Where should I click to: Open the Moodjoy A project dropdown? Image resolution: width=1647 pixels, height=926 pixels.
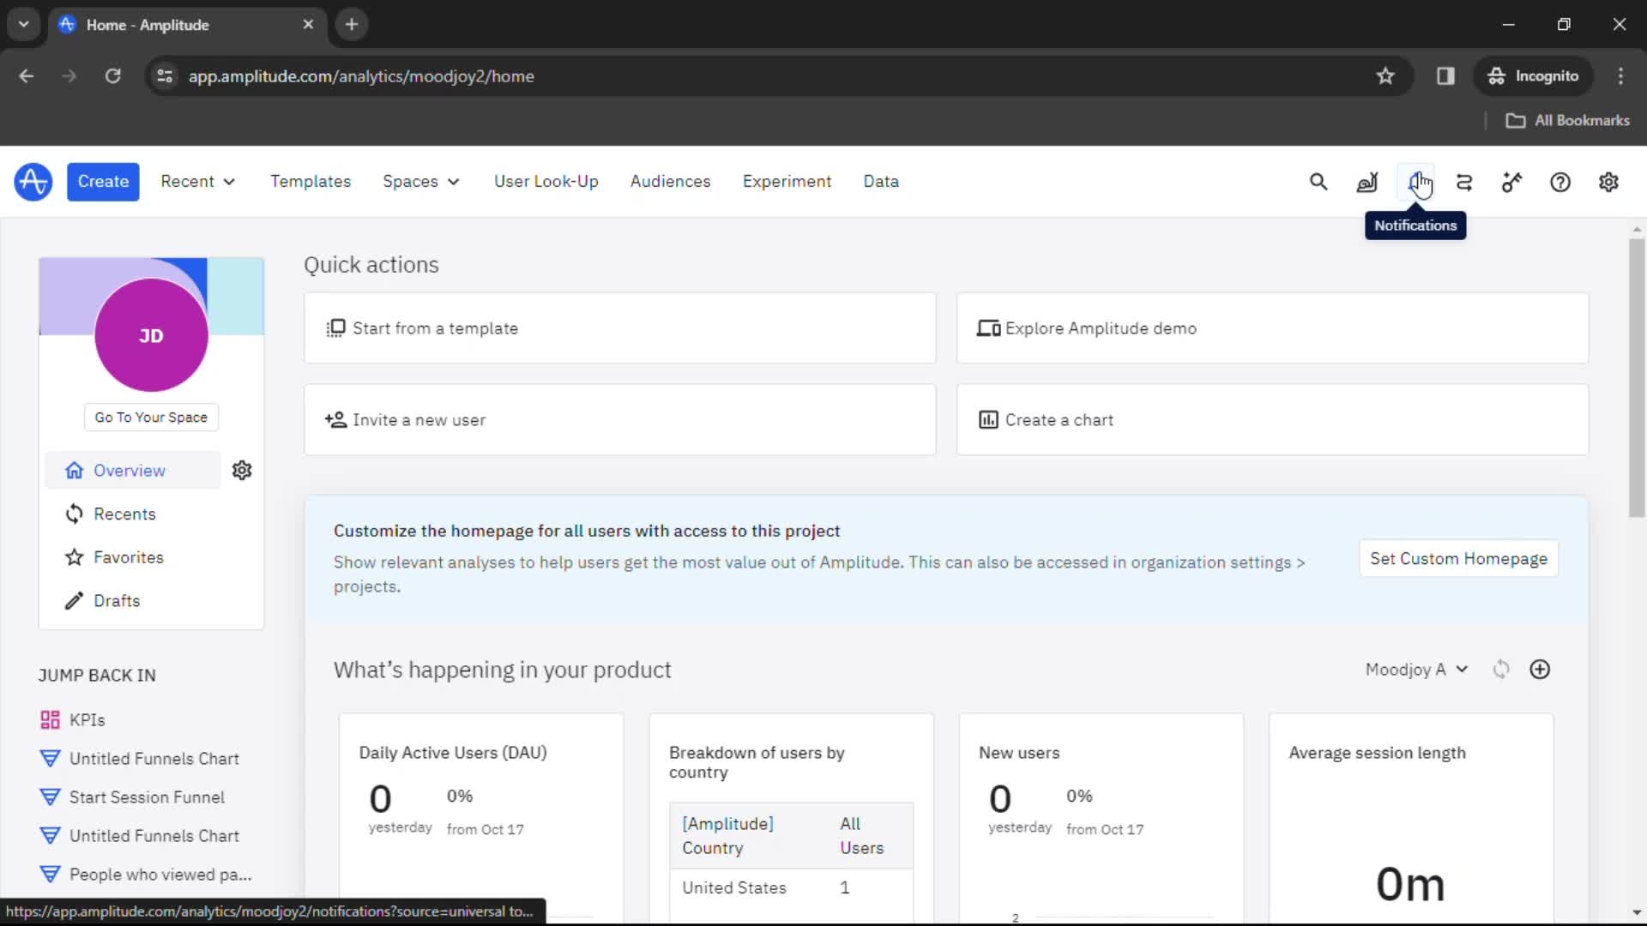click(x=1417, y=670)
